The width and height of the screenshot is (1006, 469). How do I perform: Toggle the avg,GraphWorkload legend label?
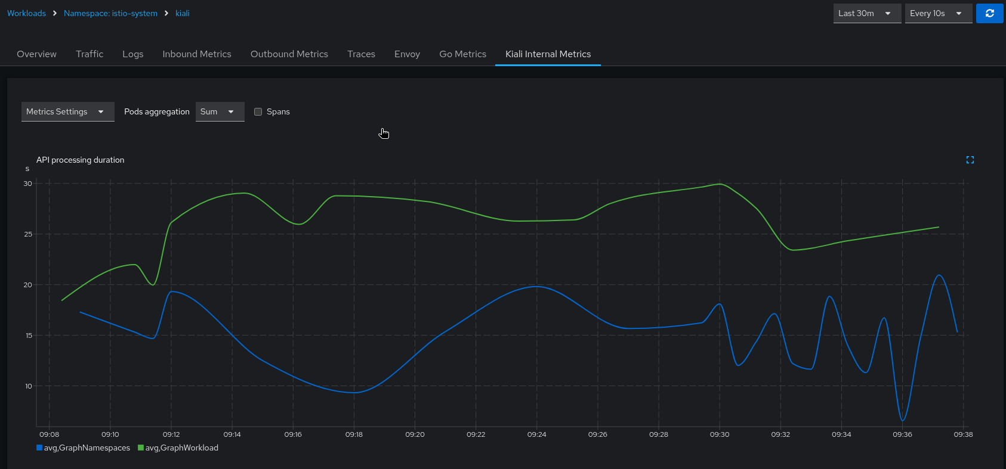(182, 448)
